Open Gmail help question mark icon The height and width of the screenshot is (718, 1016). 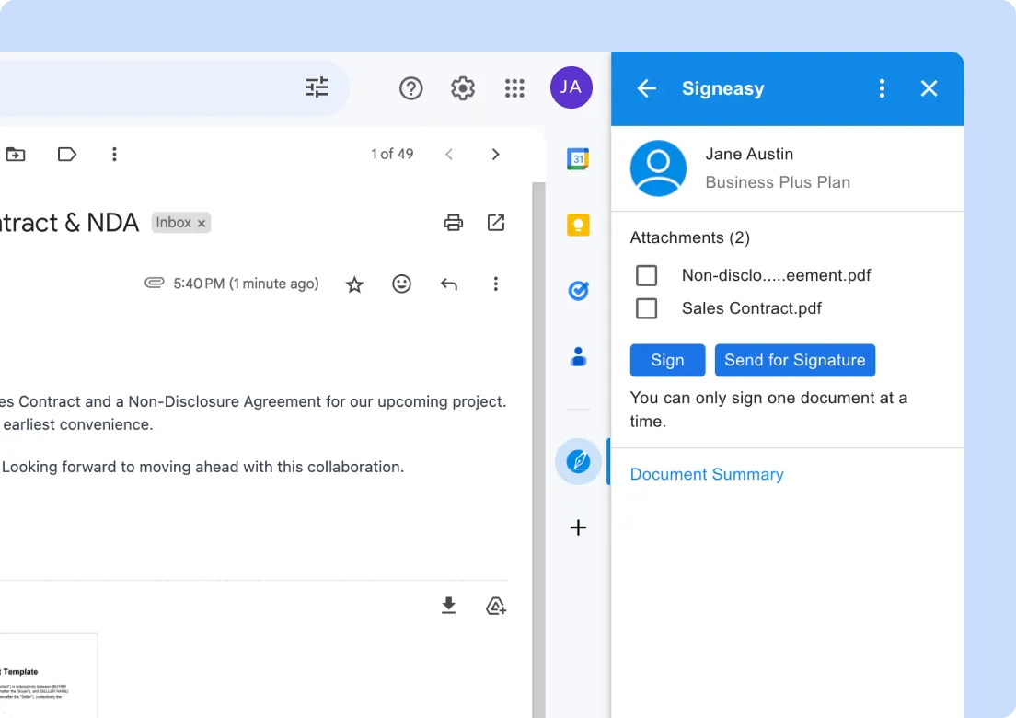[x=410, y=88]
